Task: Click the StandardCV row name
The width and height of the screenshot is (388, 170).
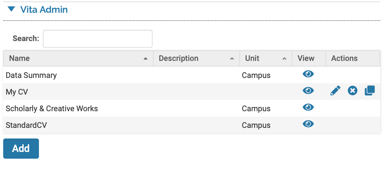Action: coord(26,125)
